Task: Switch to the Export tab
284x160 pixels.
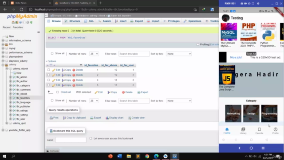Action: click(137, 21)
